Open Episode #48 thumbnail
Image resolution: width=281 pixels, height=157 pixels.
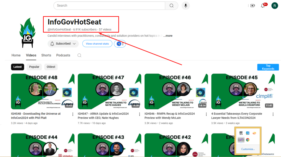[43, 91]
